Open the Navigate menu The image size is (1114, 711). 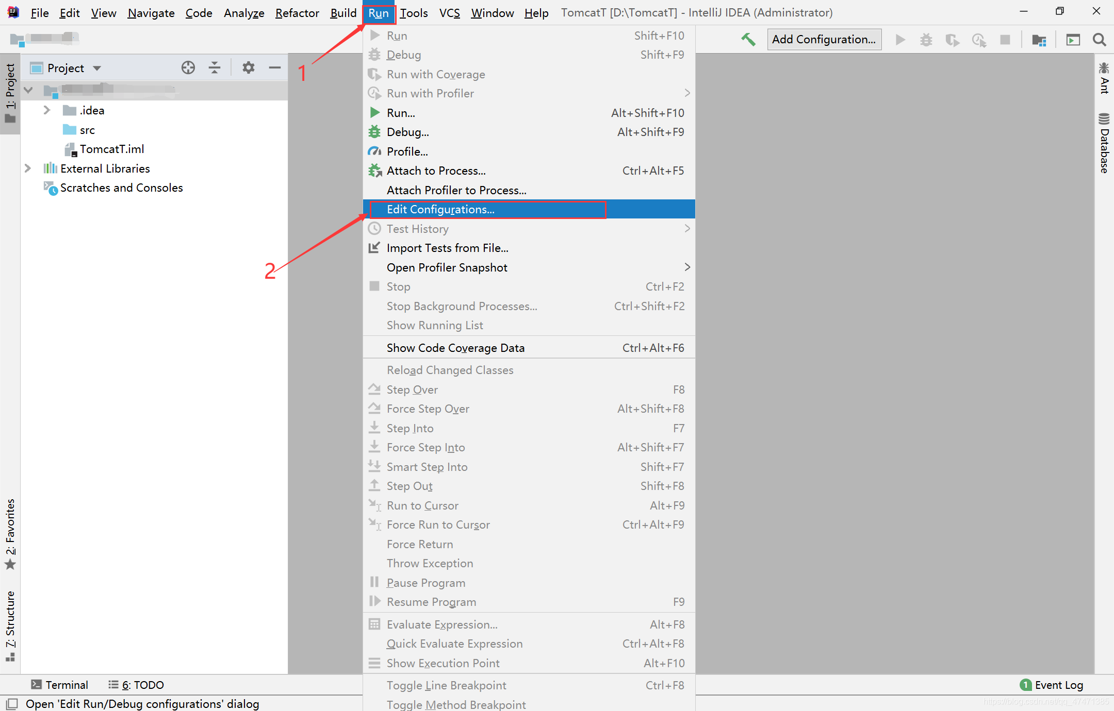pos(151,13)
